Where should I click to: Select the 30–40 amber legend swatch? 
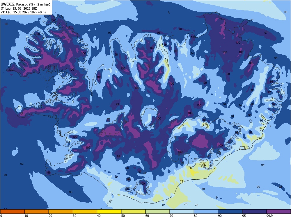click(x=85, y=212)
